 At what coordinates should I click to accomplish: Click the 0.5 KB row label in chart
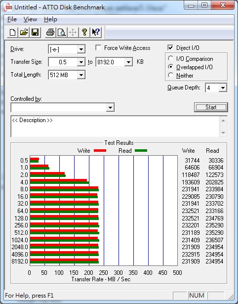[x=24, y=161]
